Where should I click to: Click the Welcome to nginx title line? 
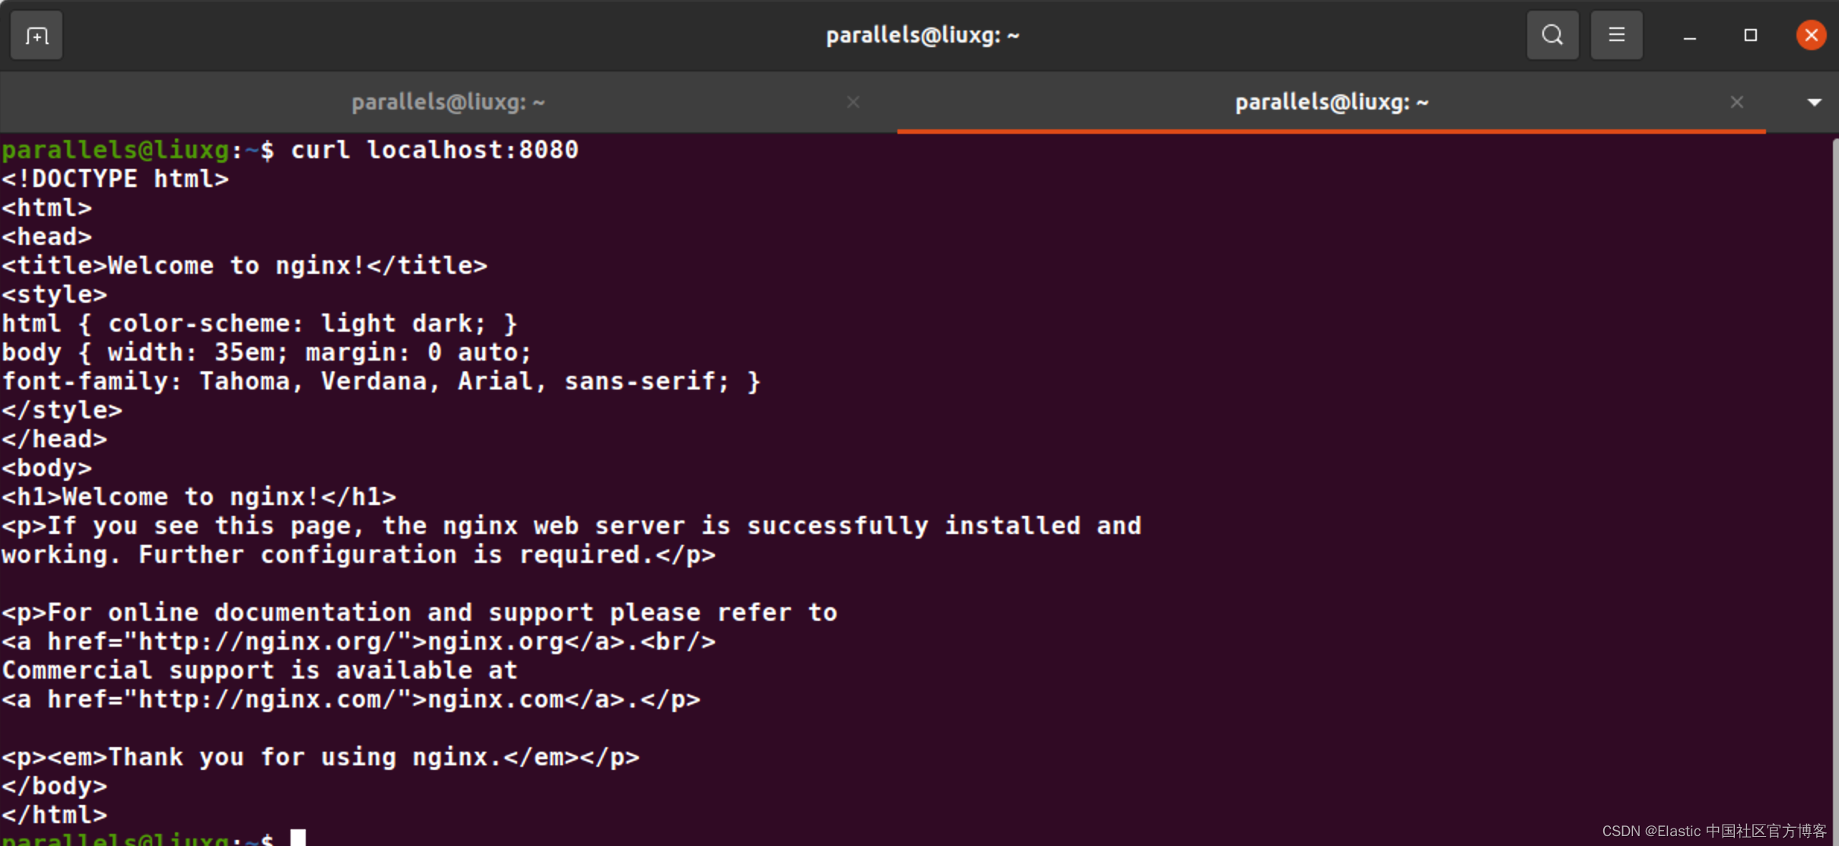pos(244,266)
